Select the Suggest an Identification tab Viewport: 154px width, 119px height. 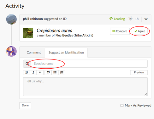66,53
